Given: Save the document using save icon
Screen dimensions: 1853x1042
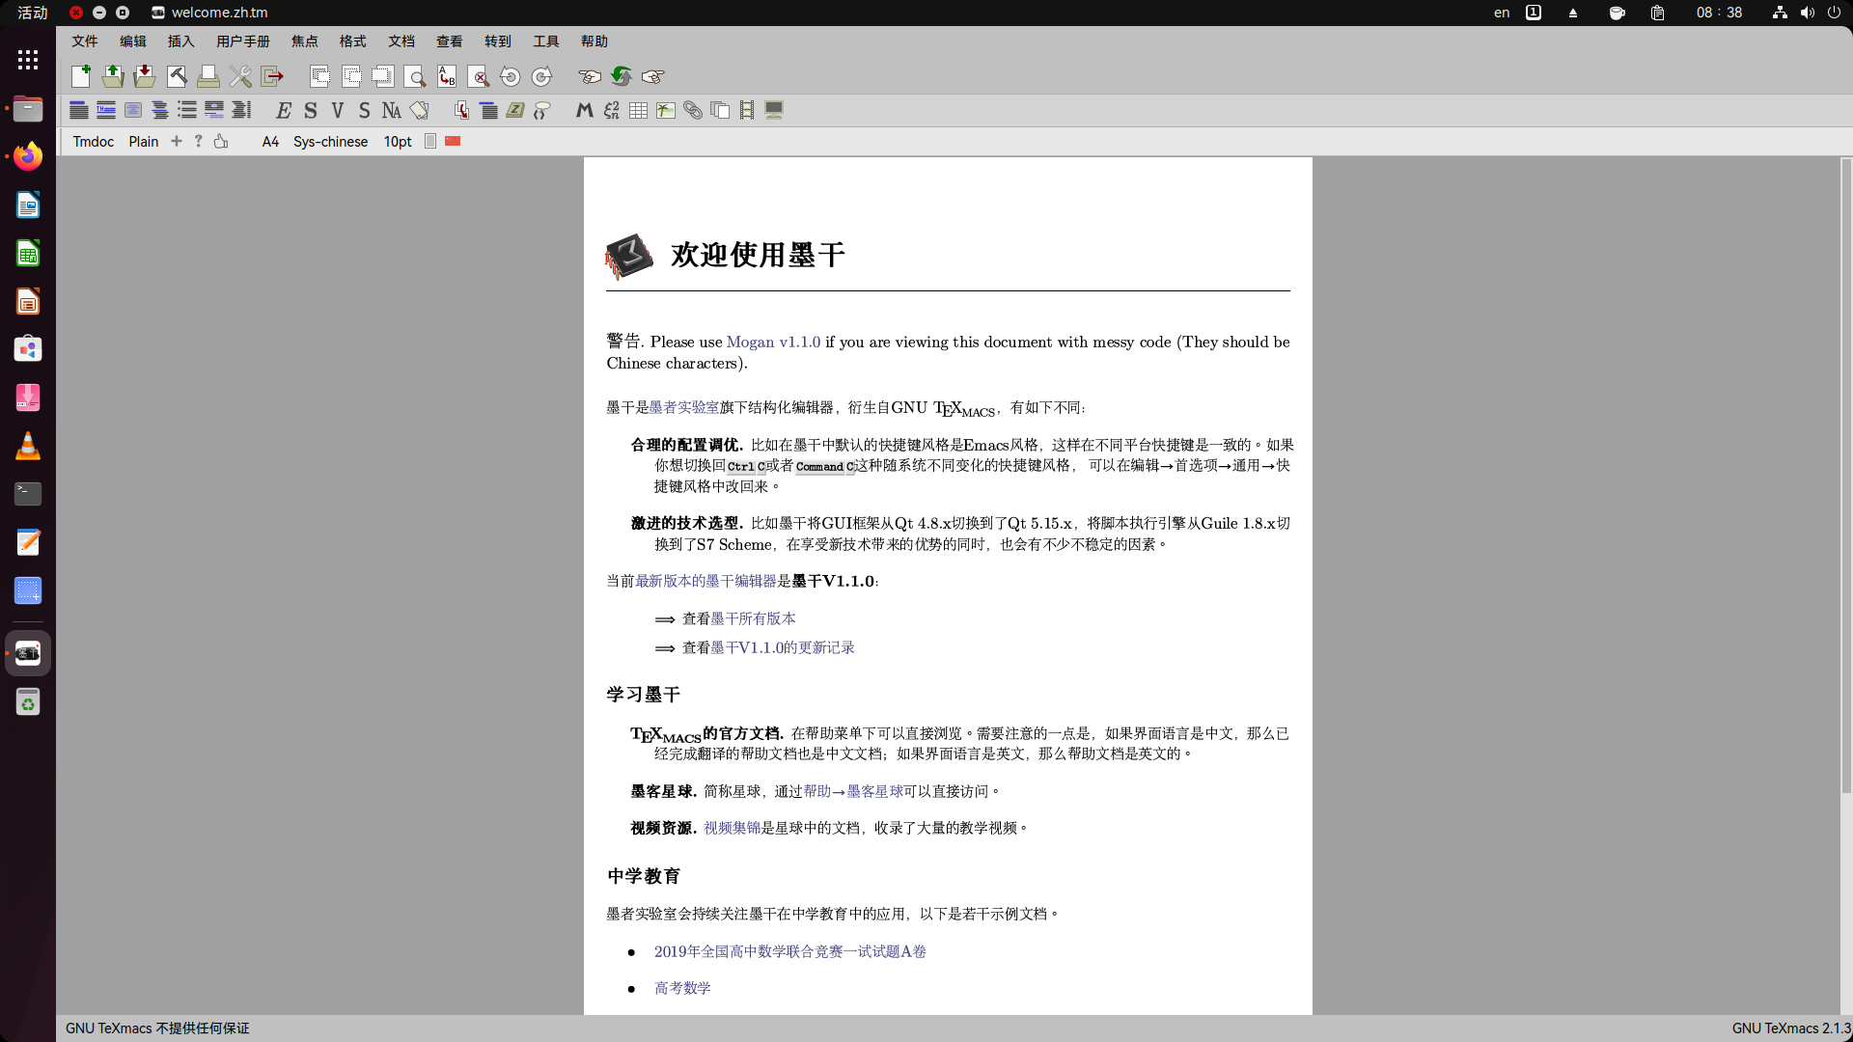Looking at the screenshot, I should 145,76.
